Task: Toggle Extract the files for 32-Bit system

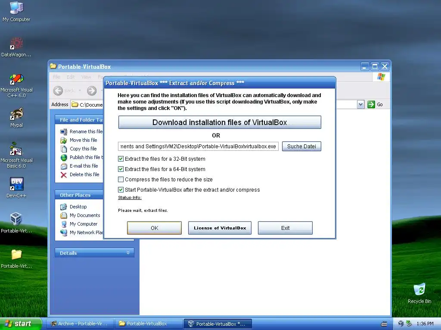Action: (121, 159)
